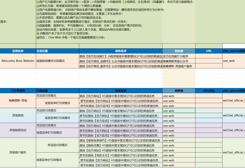
Task: Select weChat_official cell in the 奔驰客户服务 group
Action: pyautogui.click(x=234, y=152)
